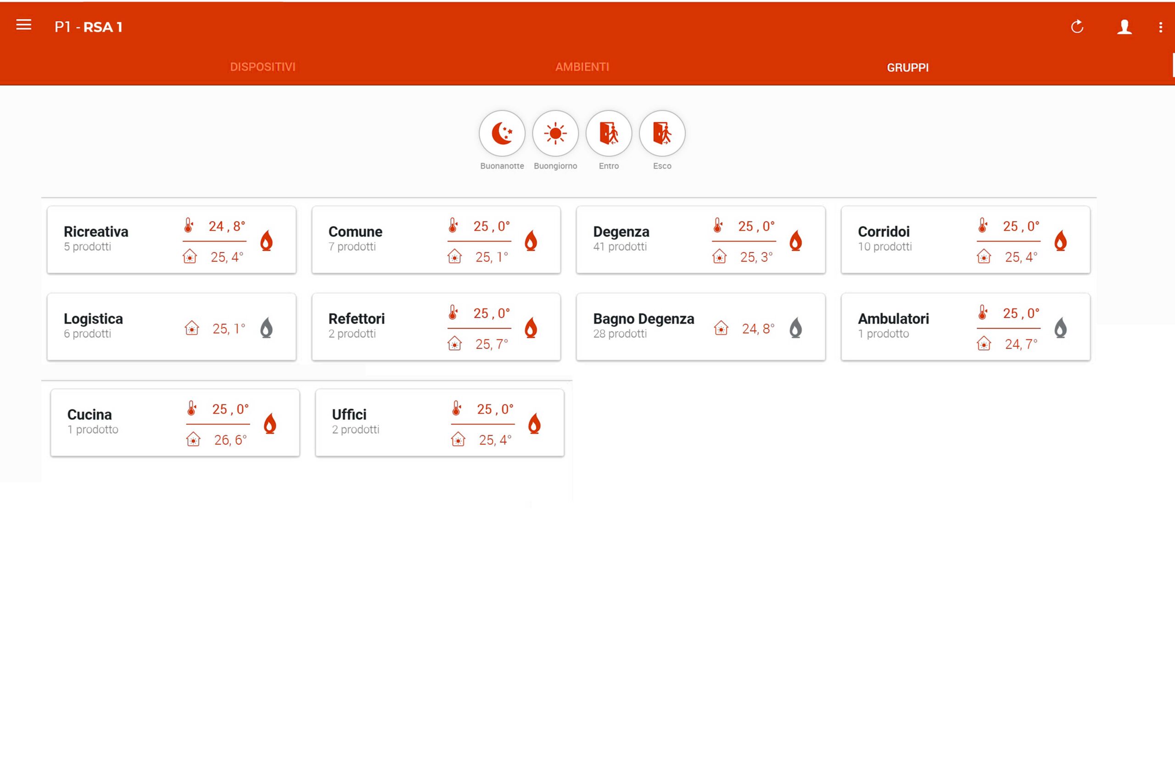This screenshot has width=1175, height=768.
Task: Click the flame icon on Cucina
Action: coord(270,423)
